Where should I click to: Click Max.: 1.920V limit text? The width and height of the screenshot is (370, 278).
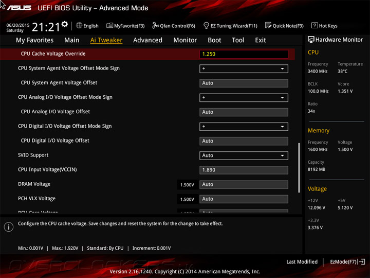(x=65, y=248)
